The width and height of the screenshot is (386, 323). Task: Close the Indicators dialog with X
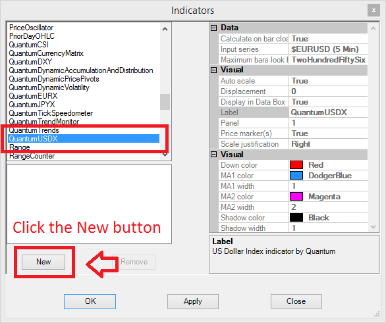373,11
